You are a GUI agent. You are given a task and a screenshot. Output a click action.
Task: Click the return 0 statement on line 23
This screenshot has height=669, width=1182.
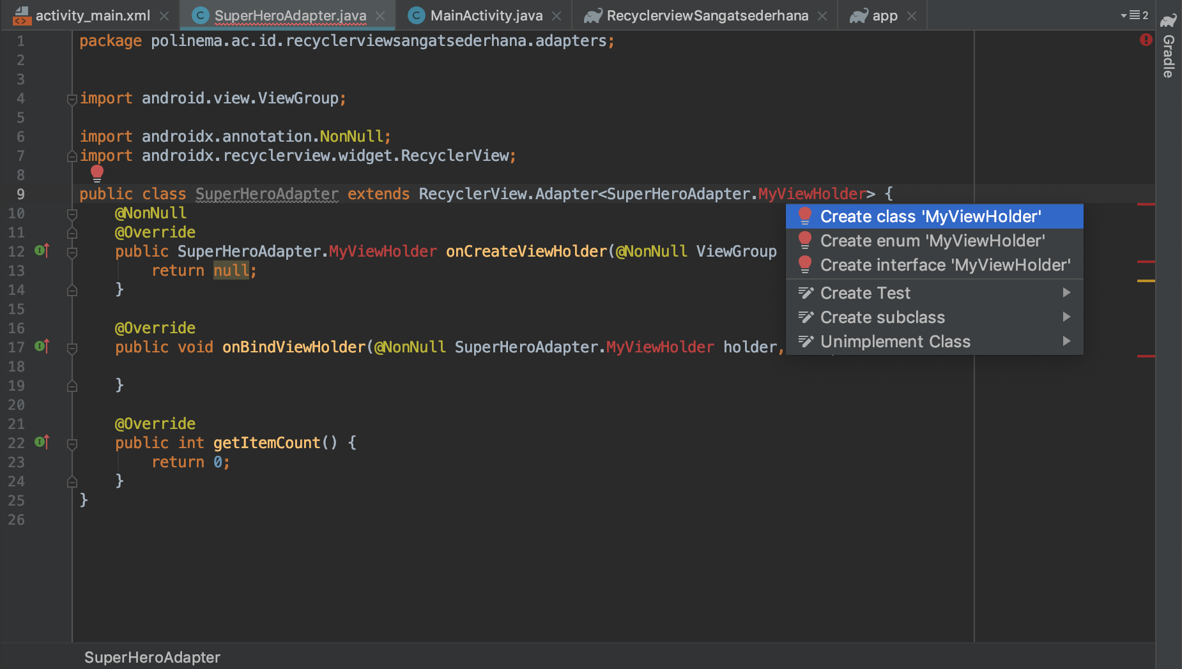point(190,462)
